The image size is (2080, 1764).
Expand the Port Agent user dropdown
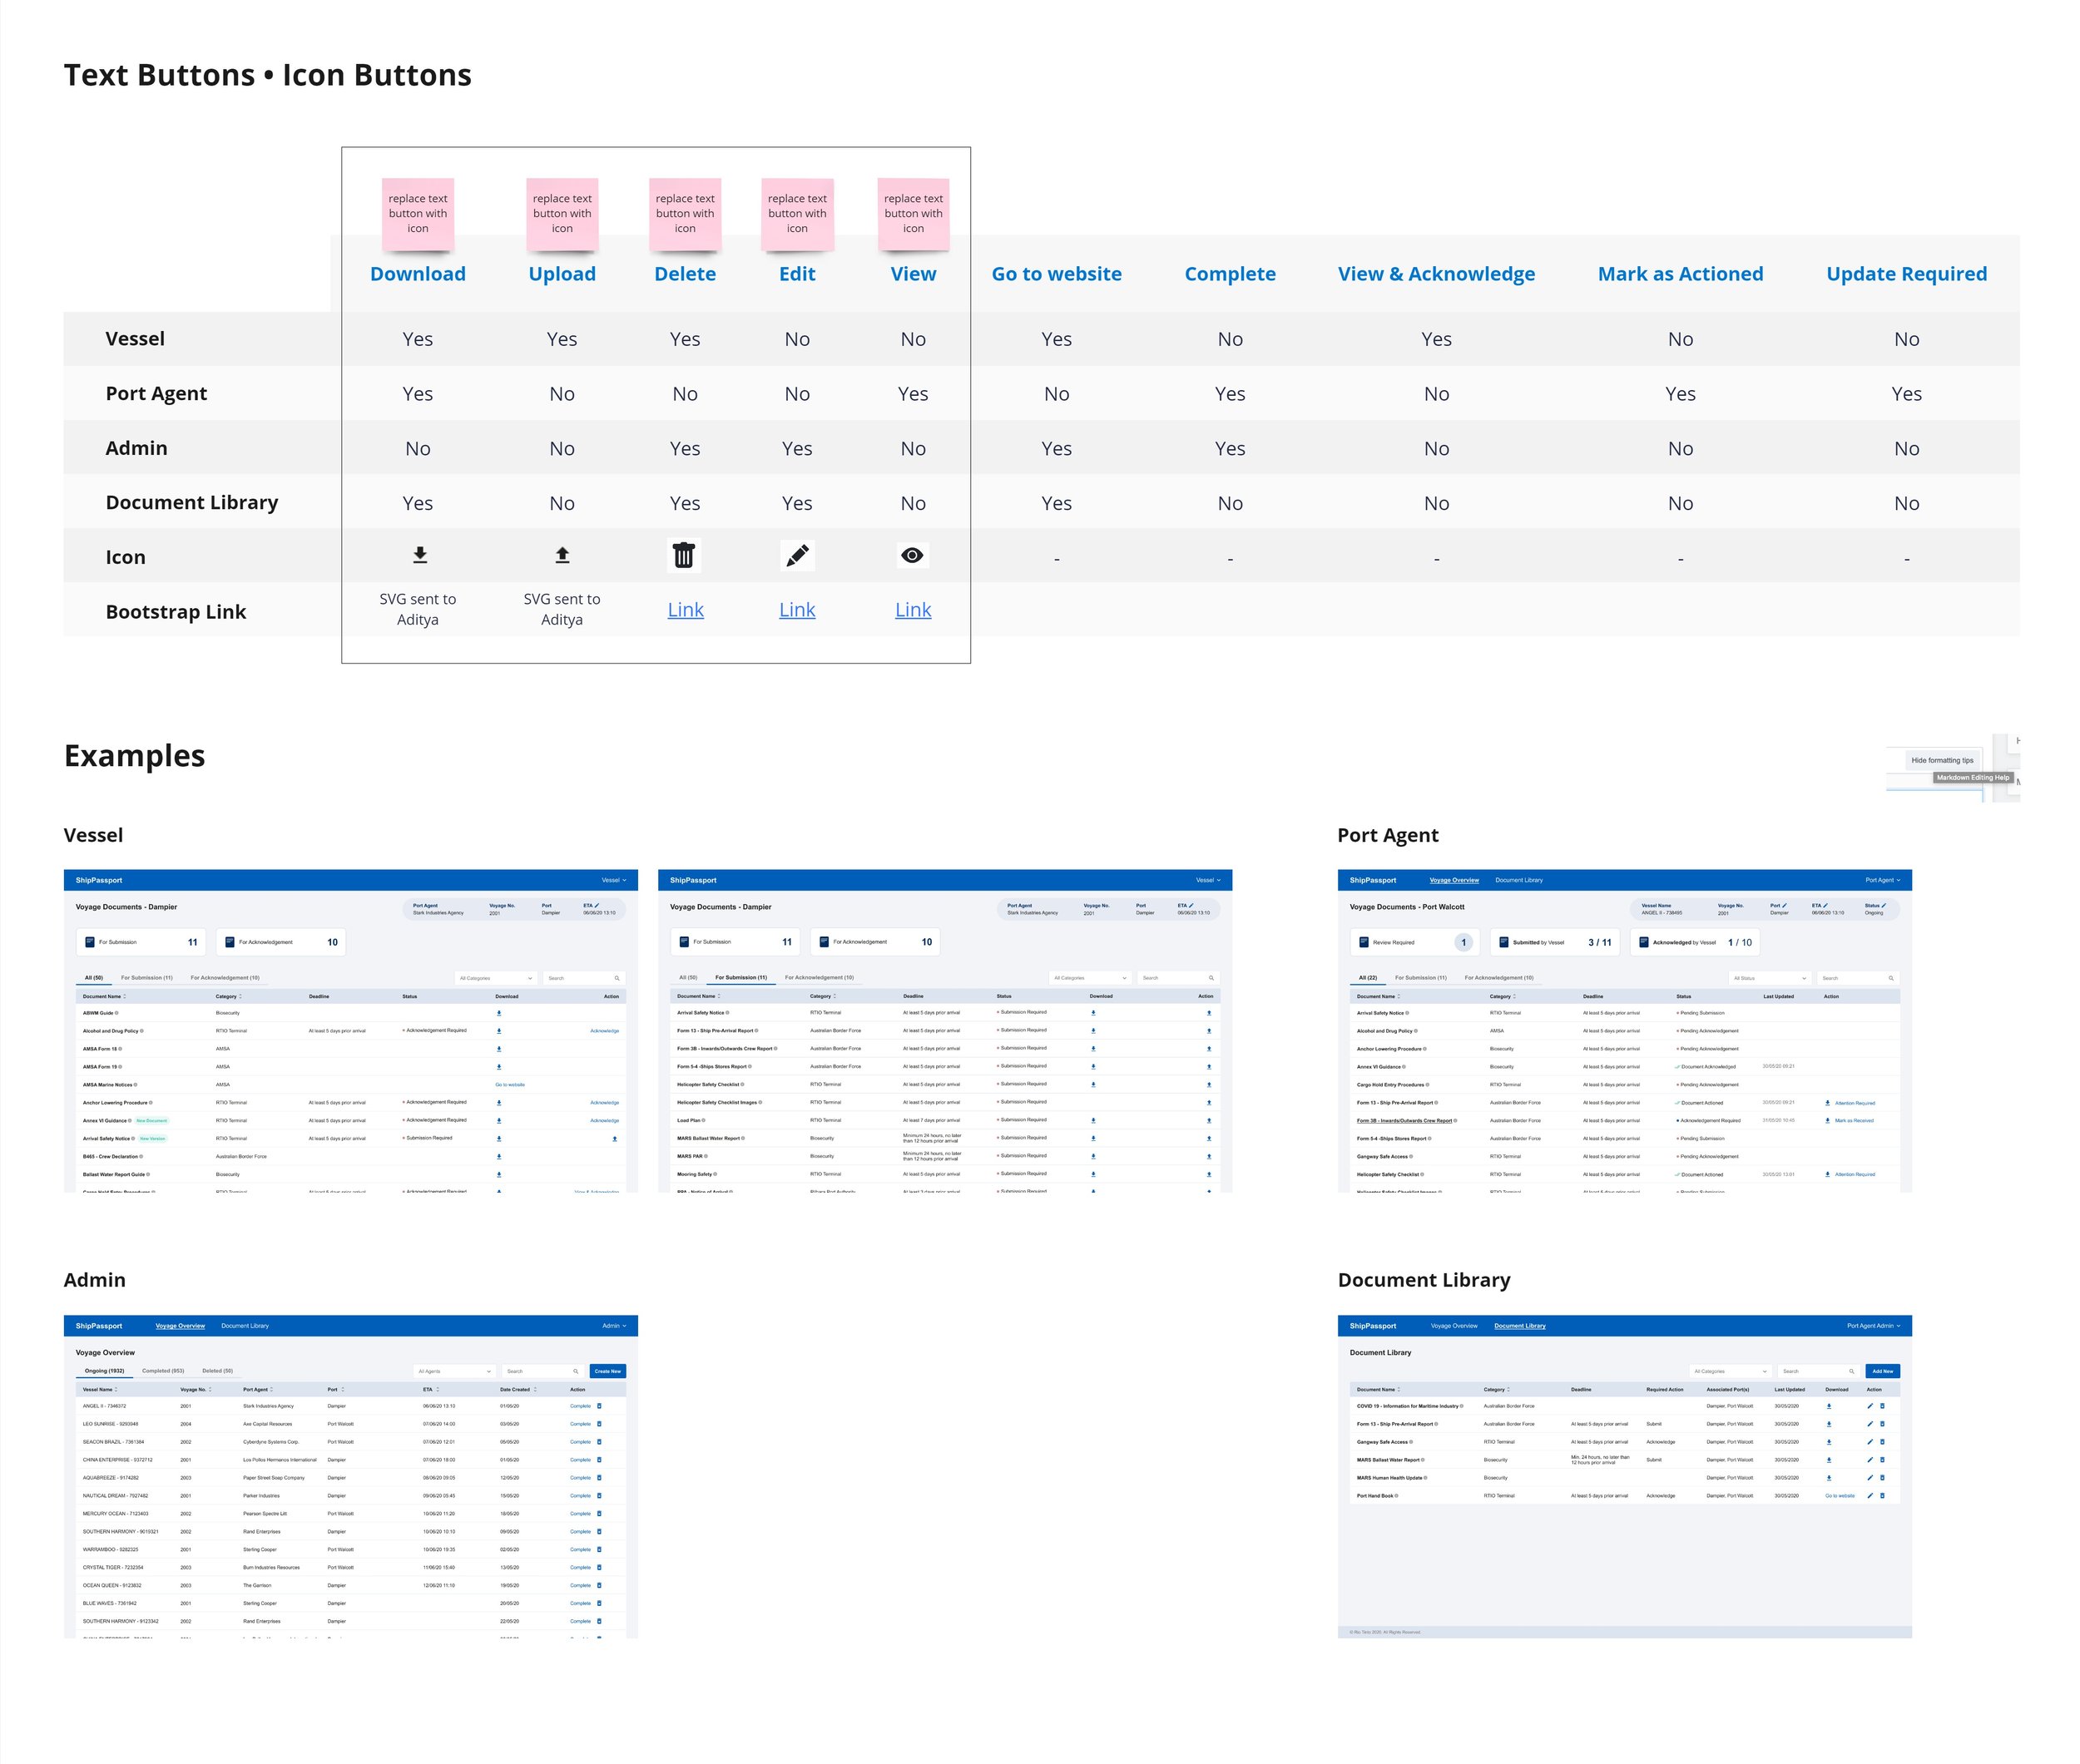1882,880
